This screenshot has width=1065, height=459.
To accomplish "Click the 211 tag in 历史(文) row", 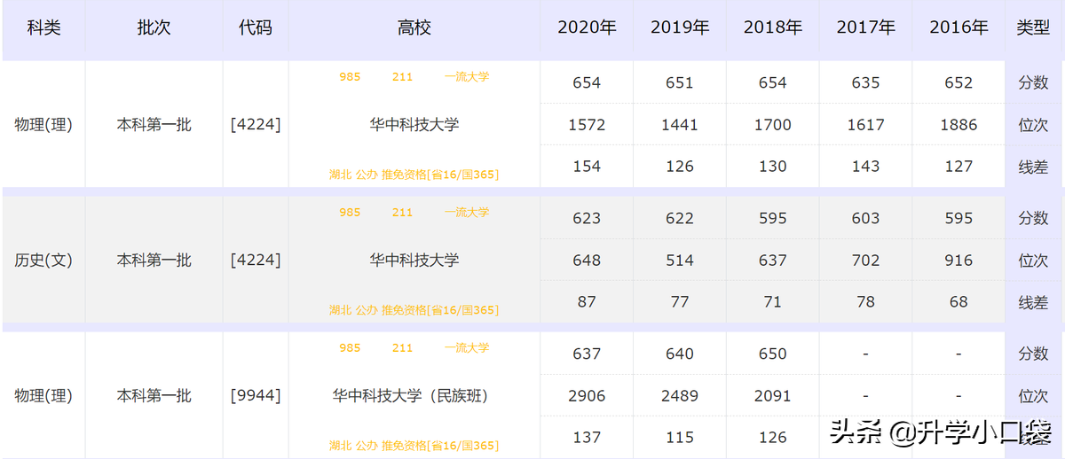I will point(402,213).
